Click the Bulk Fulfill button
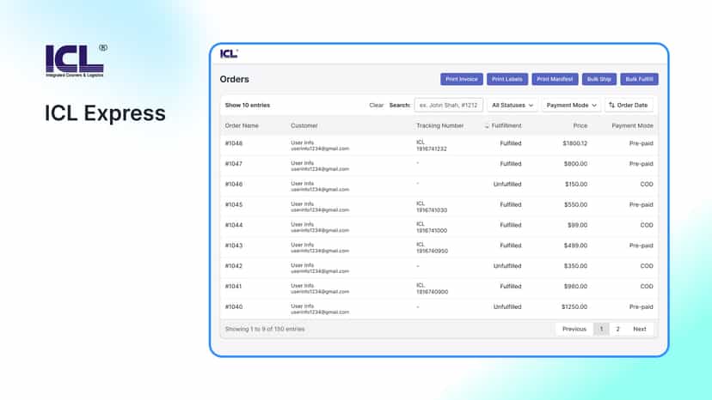 click(640, 79)
